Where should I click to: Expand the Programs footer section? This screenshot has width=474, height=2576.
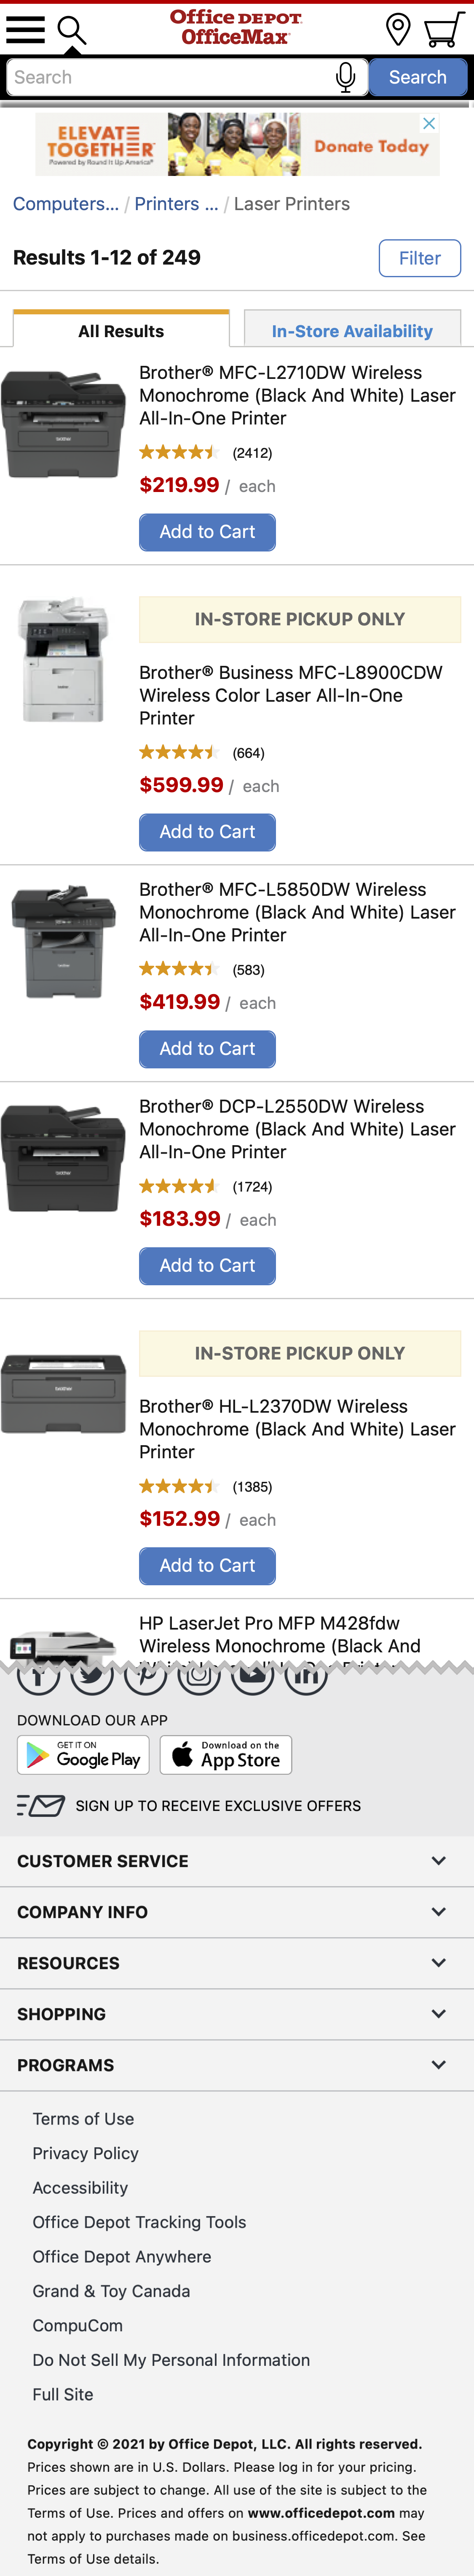[236, 2065]
